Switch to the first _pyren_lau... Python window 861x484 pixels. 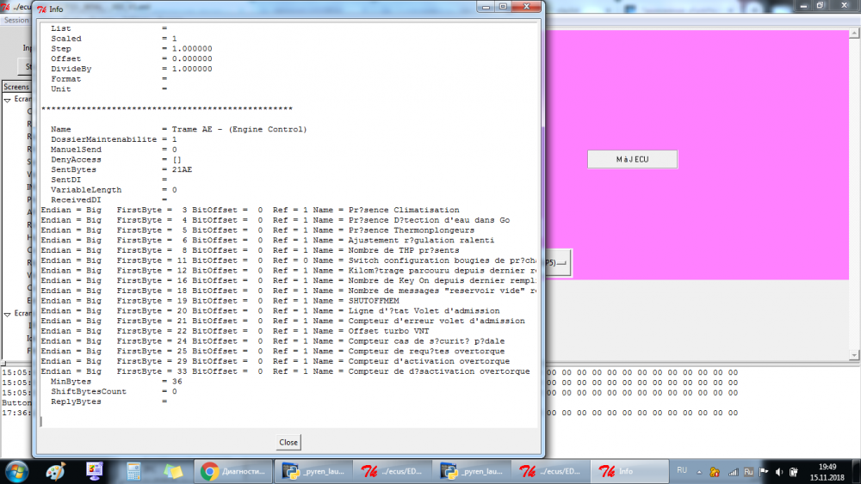click(x=313, y=471)
